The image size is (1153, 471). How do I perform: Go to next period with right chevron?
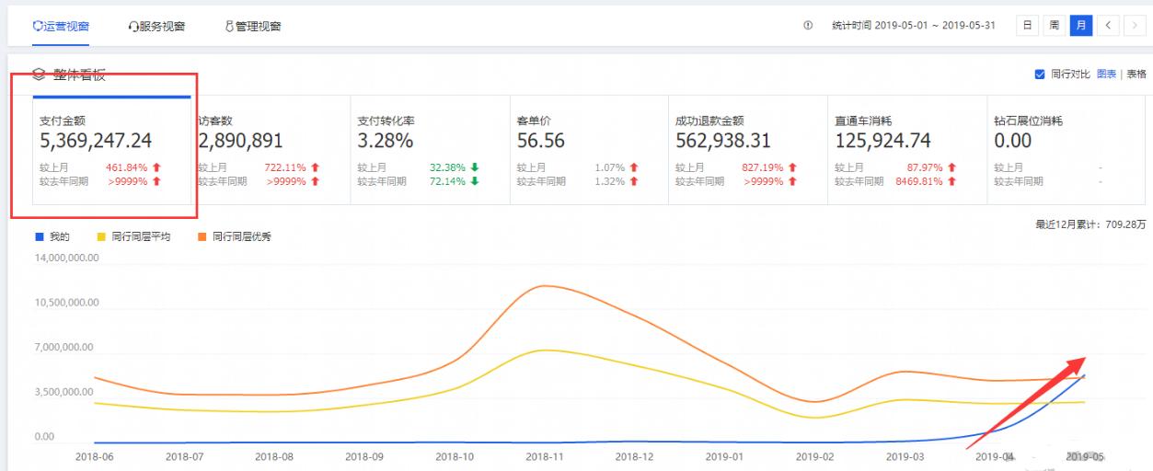tap(1135, 26)
